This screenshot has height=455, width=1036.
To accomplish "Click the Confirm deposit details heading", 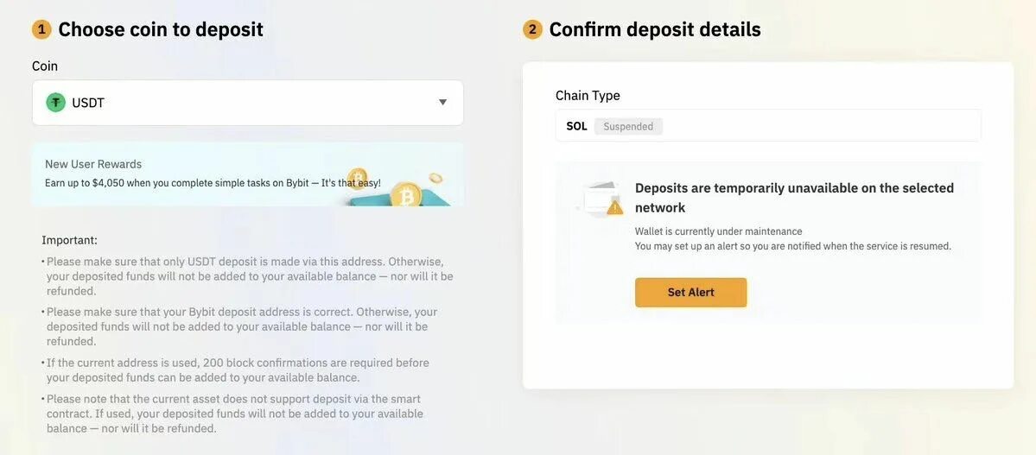I will click(655, 29).
